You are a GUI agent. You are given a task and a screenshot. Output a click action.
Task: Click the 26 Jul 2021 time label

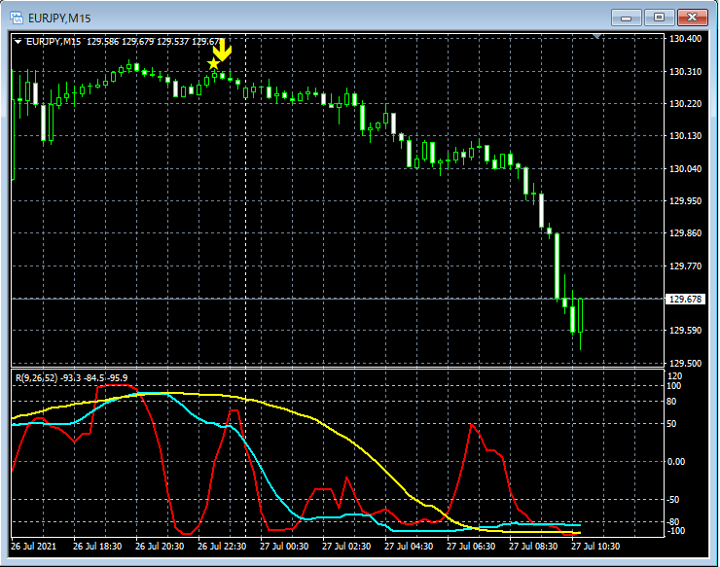tap(33, 547)
